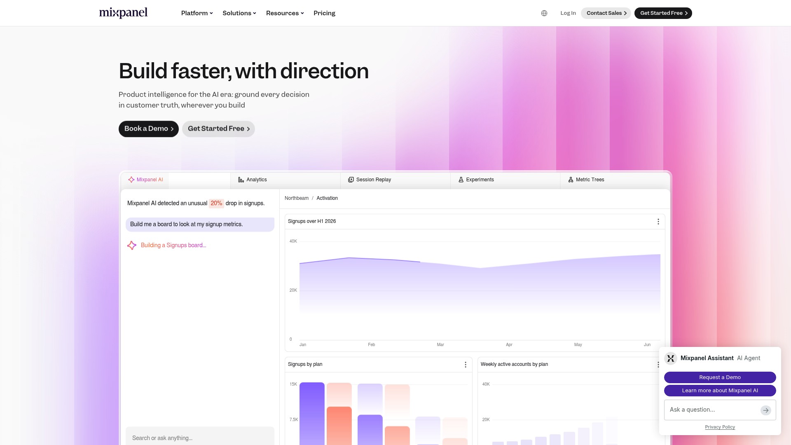The height and width of the screenshot is (445, 791).
Task: Click the Mixpanel Assistant avatar icon
Action: [671, 358]
